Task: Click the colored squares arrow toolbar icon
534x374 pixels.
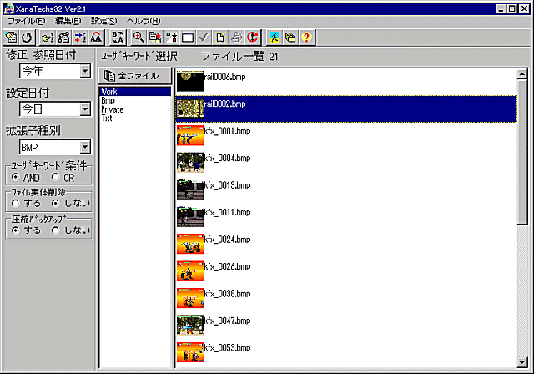Action: coord(171,37)
